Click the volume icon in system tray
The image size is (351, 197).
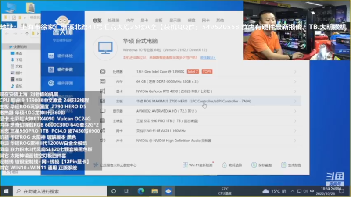(305, 191)
